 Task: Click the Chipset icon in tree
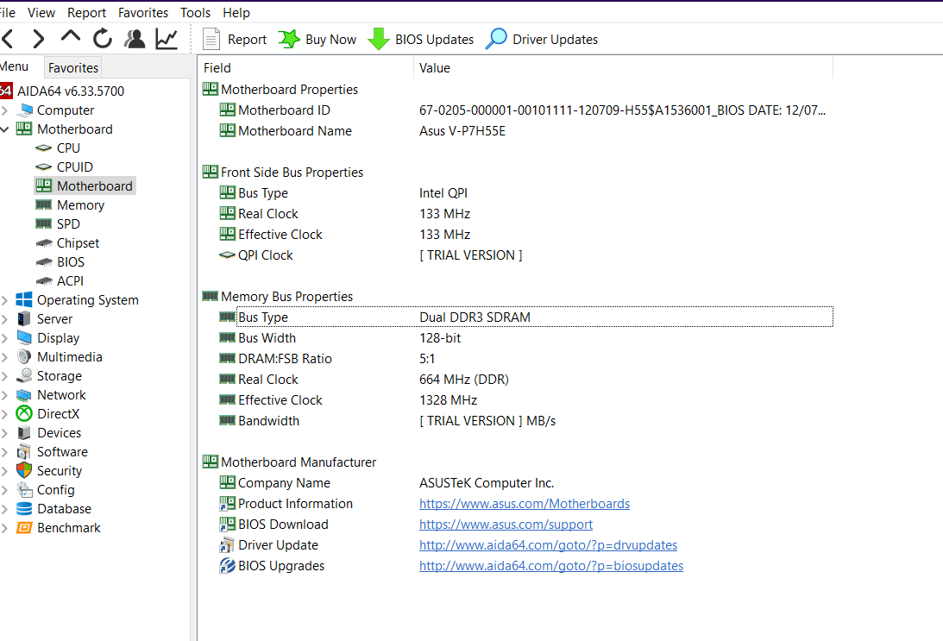(44, 243)
